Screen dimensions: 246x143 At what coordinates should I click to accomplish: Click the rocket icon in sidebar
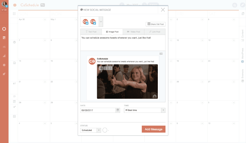(x=4, y=74)
